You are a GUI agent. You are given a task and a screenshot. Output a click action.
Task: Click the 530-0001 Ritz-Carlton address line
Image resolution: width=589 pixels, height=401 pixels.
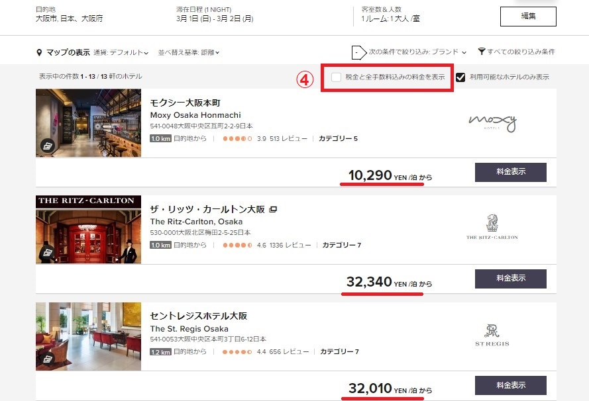200,232
